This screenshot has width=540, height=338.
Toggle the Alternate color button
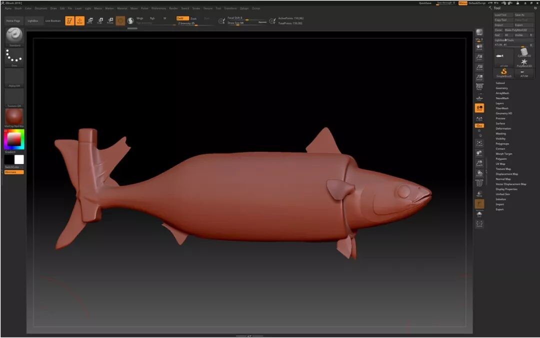[x=14, y=172]
